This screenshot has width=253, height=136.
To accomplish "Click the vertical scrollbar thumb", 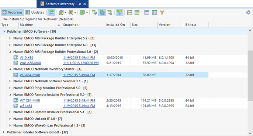I will tap(250, 76).
